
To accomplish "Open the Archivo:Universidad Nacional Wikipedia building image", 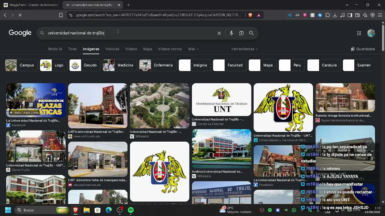I will coord(221,148).
